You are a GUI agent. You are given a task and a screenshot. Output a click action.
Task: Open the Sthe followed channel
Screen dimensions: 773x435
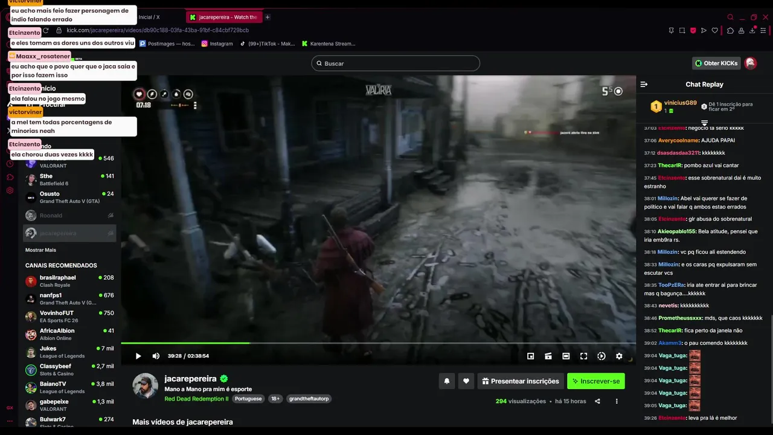(69, 180)
